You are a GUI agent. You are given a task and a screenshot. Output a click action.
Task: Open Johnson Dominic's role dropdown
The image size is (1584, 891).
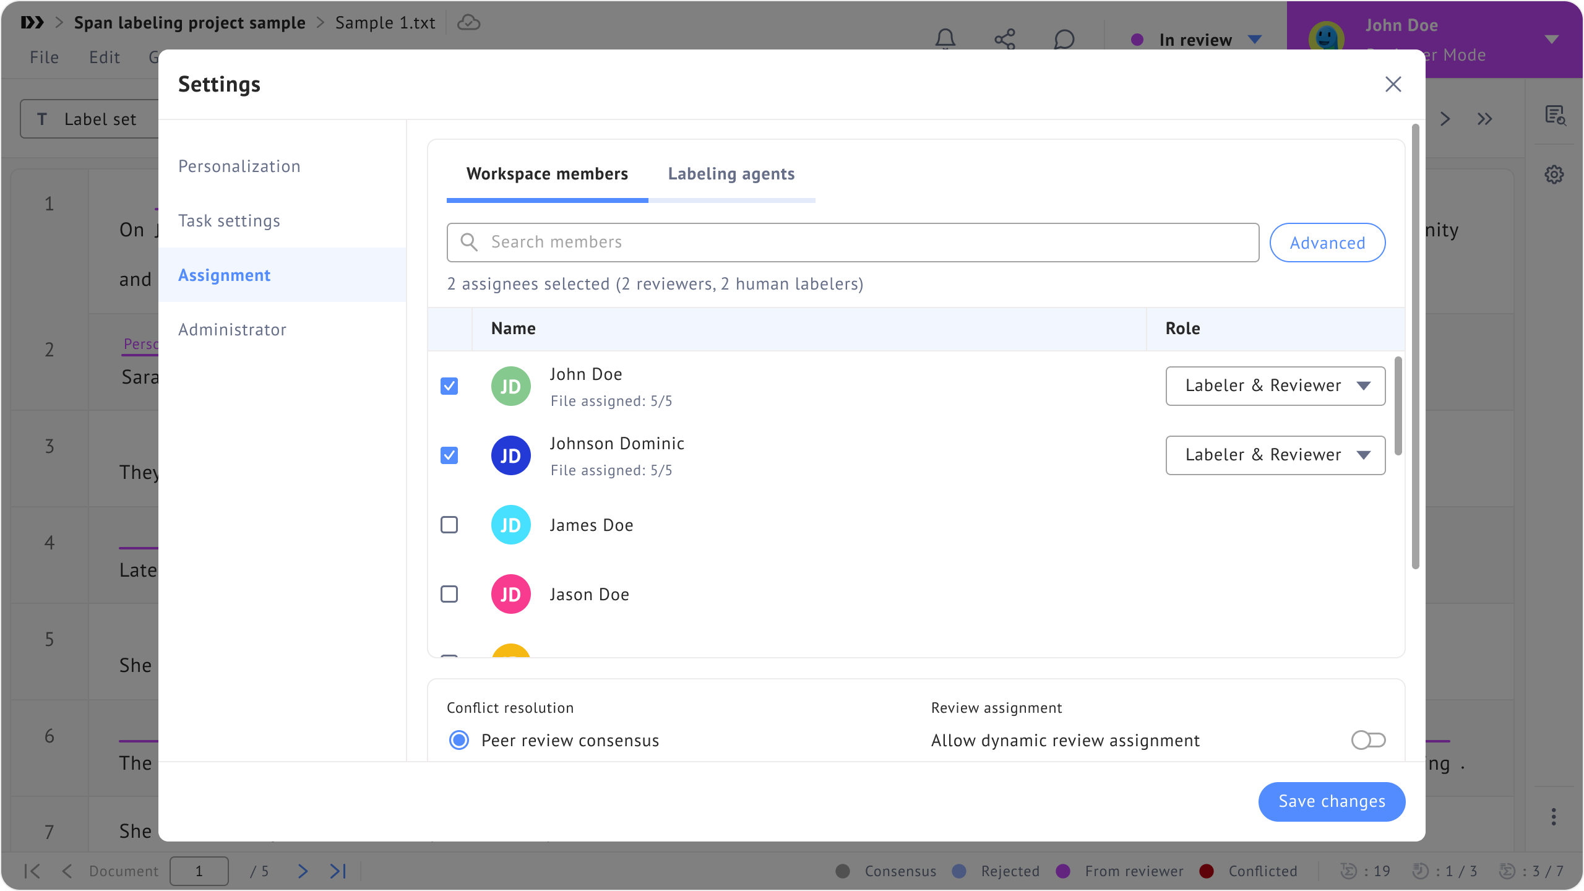click(x=1275, y=455)
